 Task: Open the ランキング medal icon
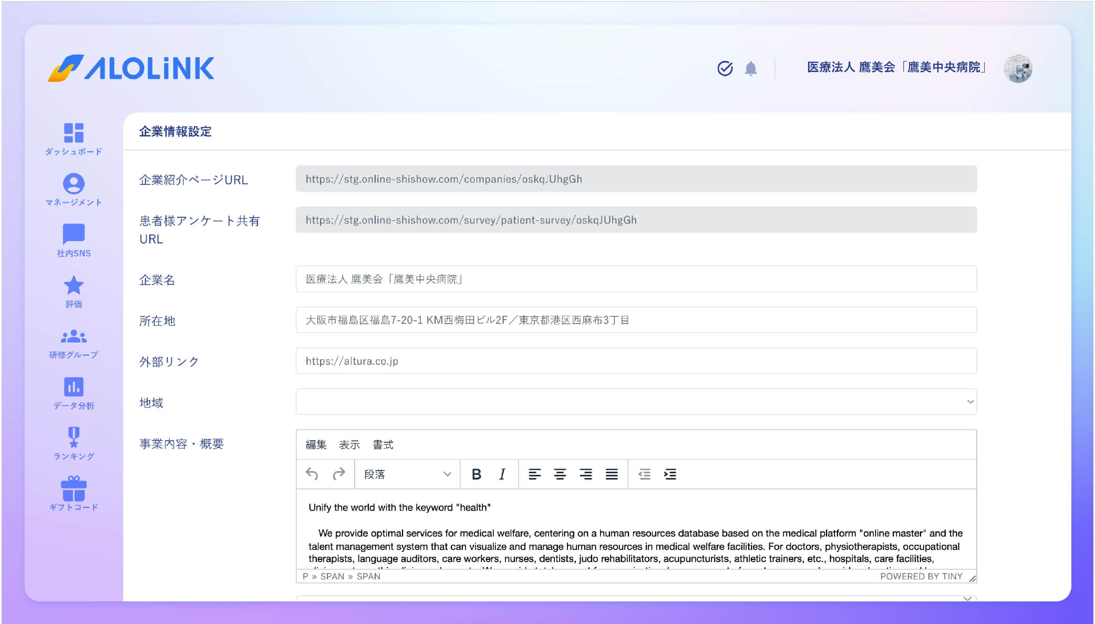point(74,437)
